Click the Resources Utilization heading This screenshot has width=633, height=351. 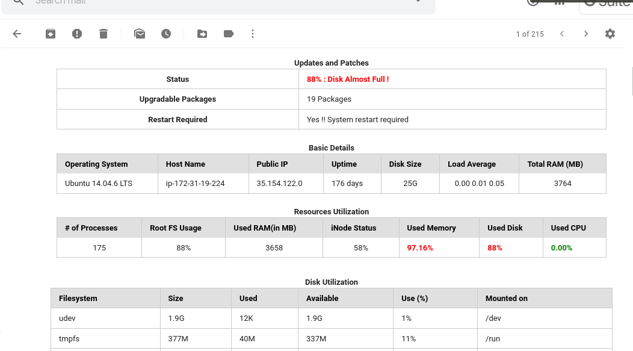click(332, 212)
